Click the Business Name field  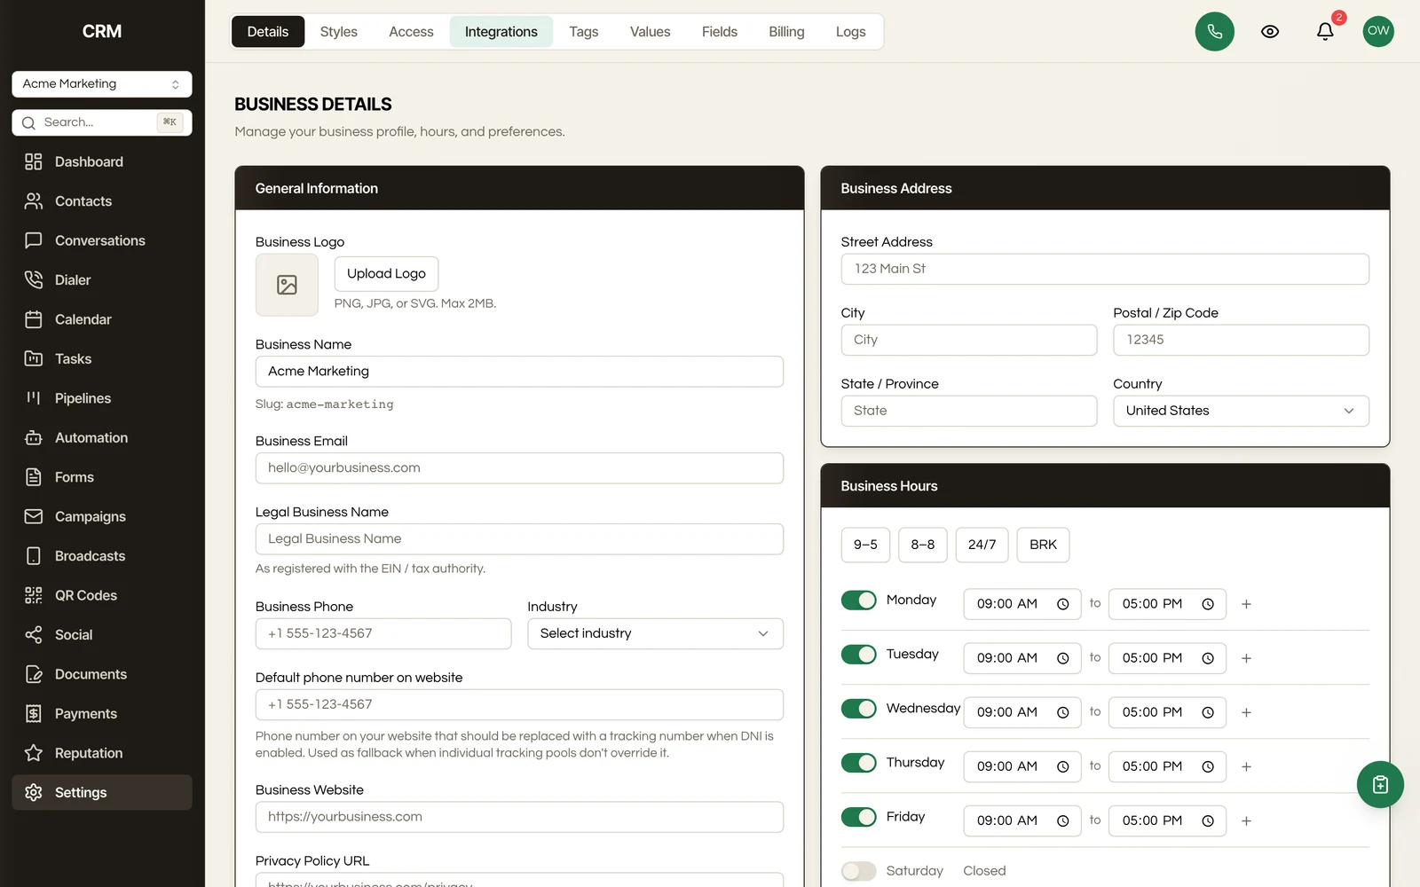click(519, 372)
